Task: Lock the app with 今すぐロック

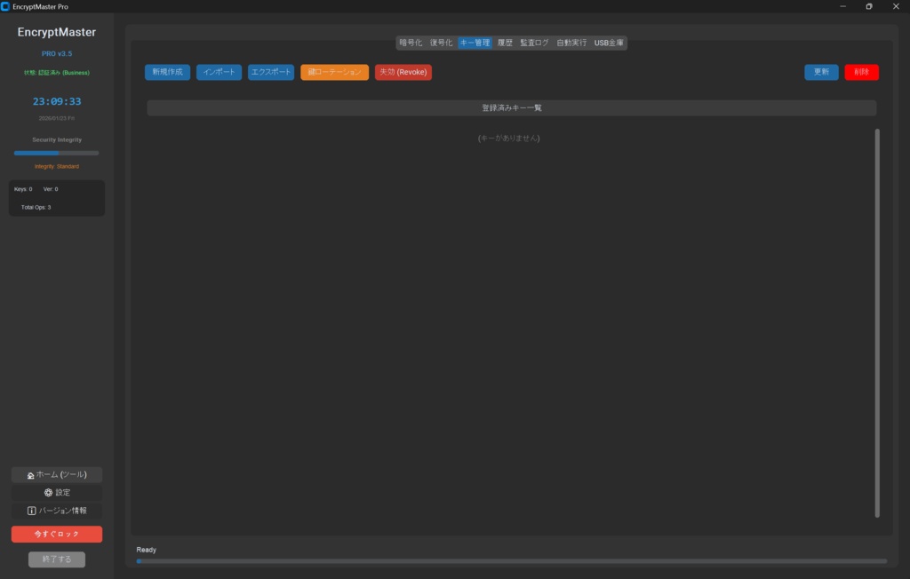Action: (x=56, y=534)
